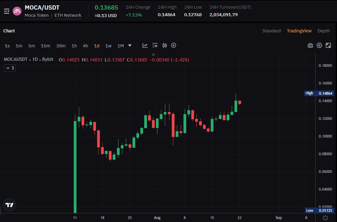This screenshot has width=337, height=222.
Task: Open chart settings hexagon icon
Action: [x=319, y=46]
